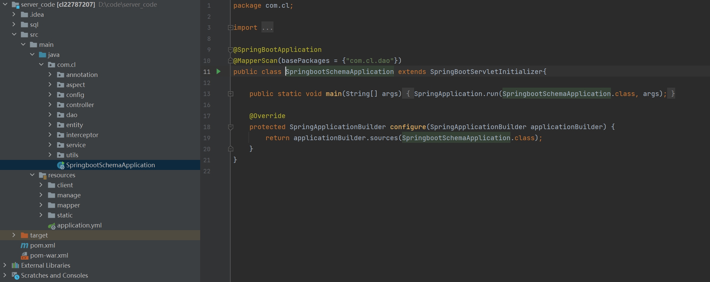This screenshot has width=710, height=282.
Task: Click the sql folder icon
Action: point(24,24)
